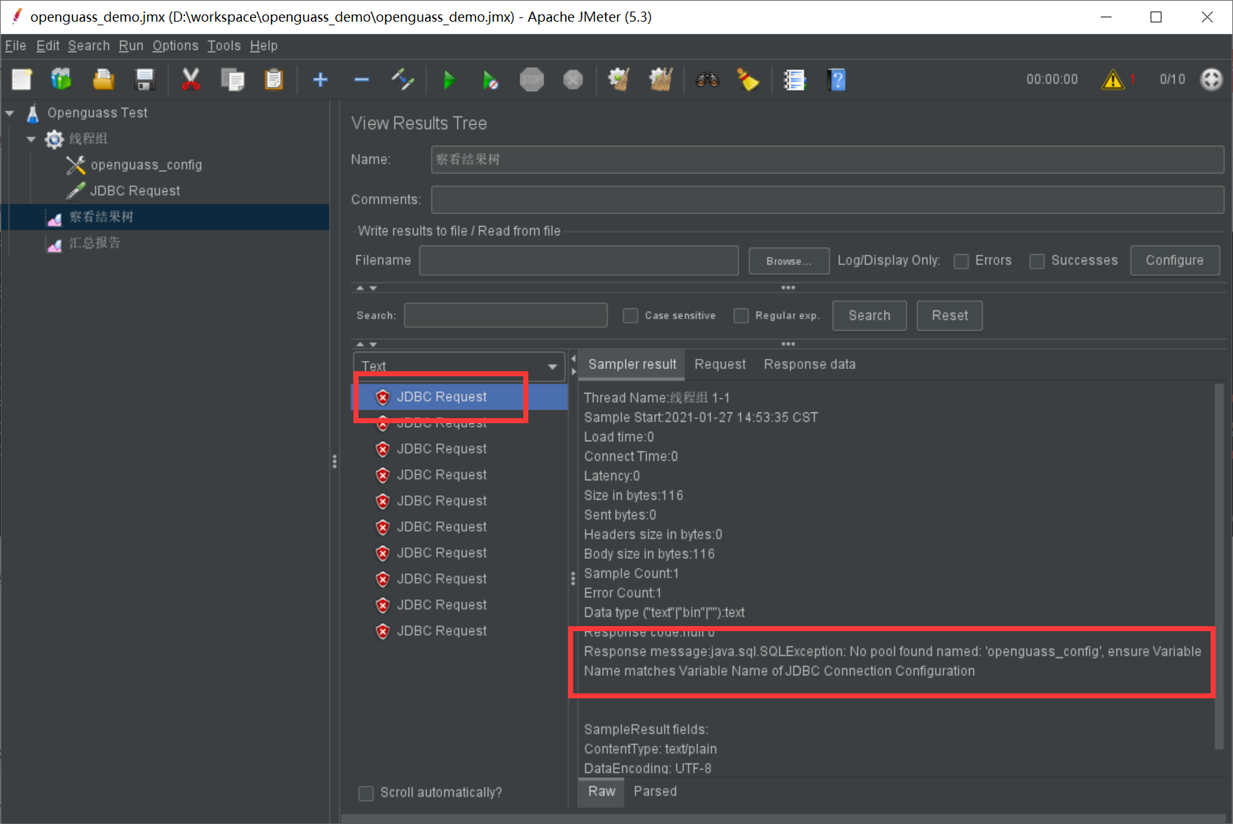Open the Run menu
Image resolution: width=1233 pixels, height=824 pixels.
click(x=131, y=45)
